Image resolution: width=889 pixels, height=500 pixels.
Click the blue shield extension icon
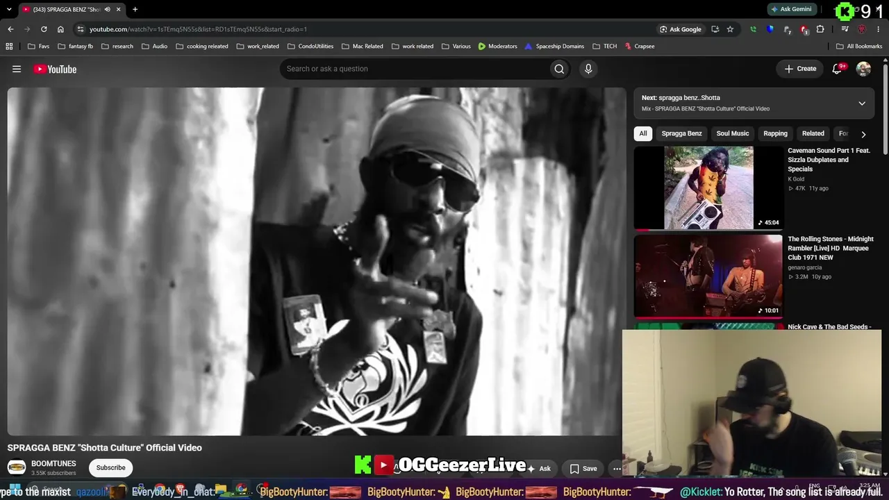pos(770,29)
